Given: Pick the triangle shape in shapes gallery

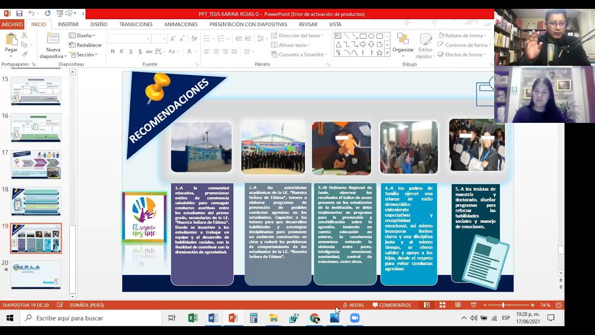Looking at the screenshot, I should [338, 45].
